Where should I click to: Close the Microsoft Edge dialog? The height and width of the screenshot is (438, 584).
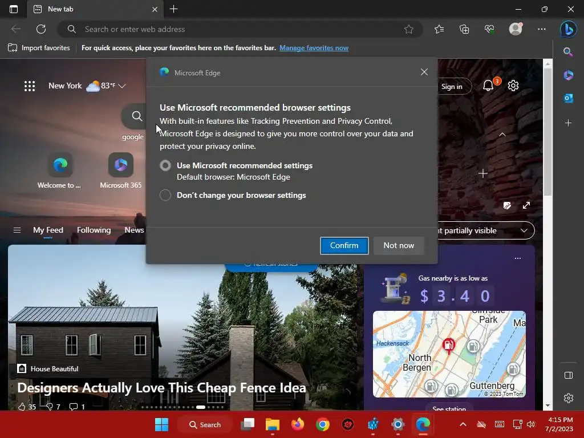424,72
